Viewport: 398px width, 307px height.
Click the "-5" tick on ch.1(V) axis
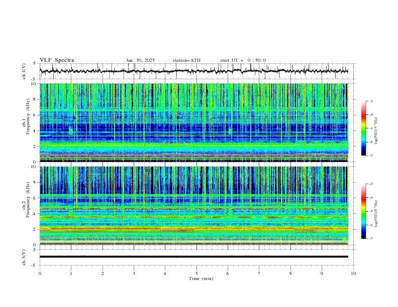(x=34, y=79)
